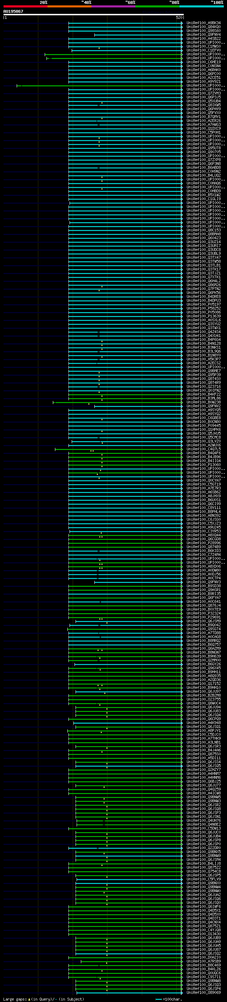Image resolution: width=227 pixels, height=1002 pixels.
Task: Select the UniRef100_C1EFV0 label
Action: coord(204,50)
